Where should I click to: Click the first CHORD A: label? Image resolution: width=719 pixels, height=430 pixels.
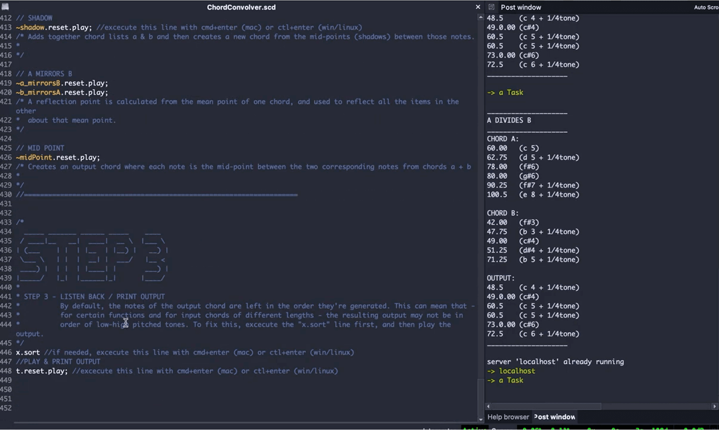(502, 139)
